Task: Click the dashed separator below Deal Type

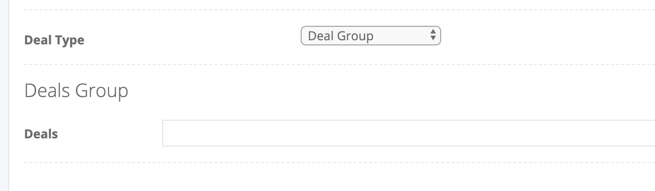Action: tap(339, 65)
